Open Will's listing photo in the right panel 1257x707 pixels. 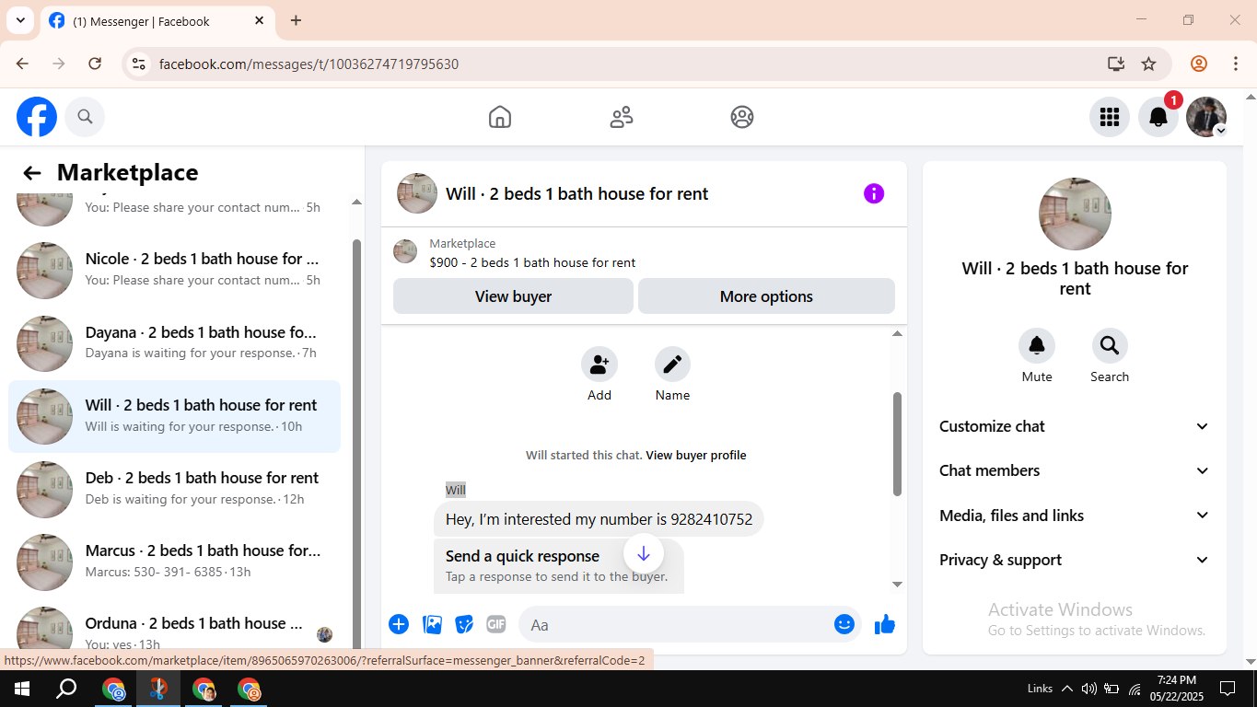(1075, 214)
